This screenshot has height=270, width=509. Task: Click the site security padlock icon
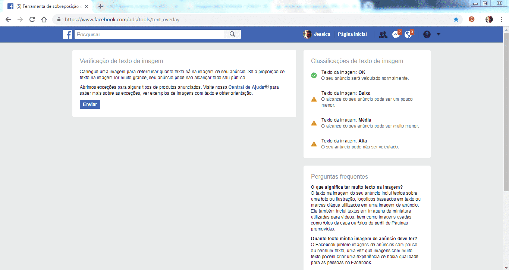pos(59,19)
